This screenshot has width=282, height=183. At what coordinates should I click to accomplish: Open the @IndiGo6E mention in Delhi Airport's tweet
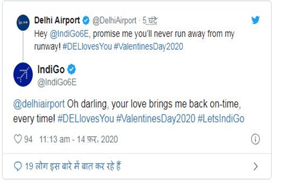click(69, 34)
